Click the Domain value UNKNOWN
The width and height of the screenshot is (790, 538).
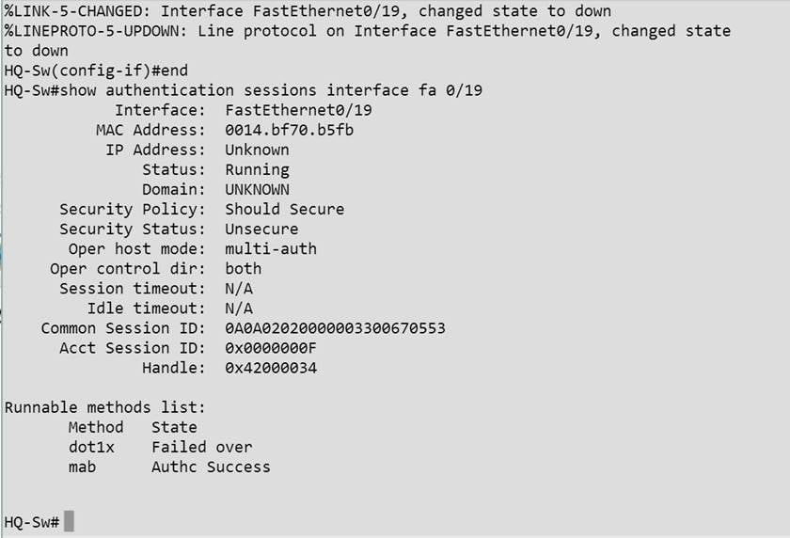tap(257, 189)
